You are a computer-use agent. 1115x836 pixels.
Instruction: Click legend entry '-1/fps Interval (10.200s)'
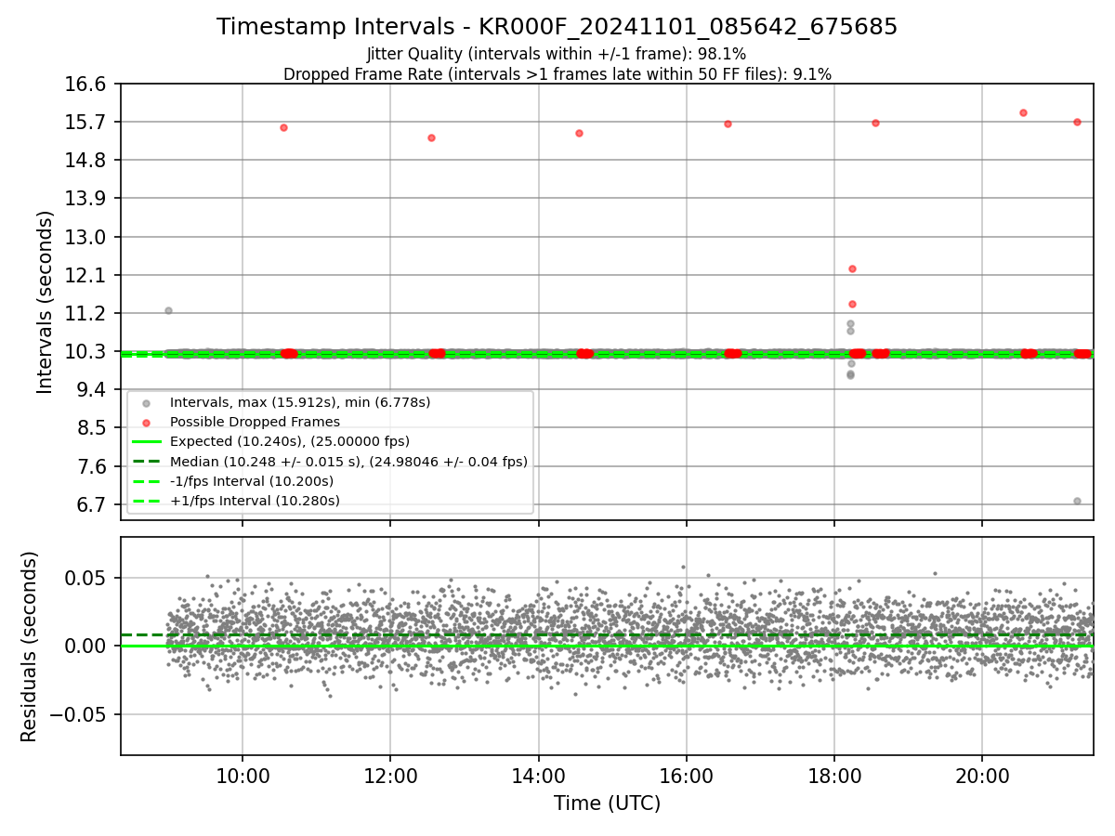coord(251,481)
